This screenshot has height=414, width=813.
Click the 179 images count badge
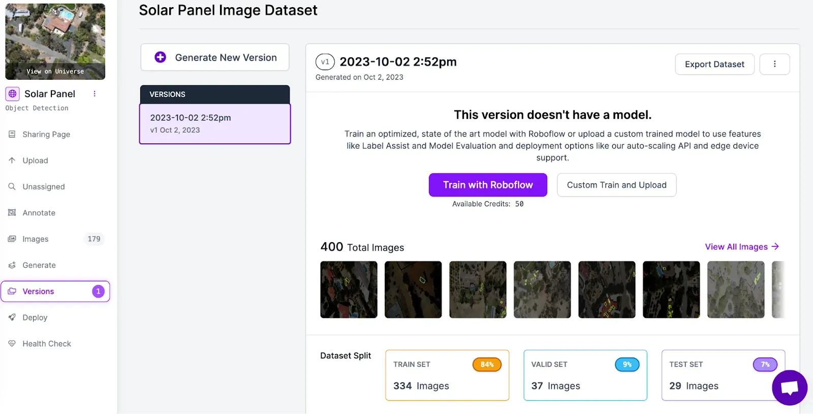[94, 239]
